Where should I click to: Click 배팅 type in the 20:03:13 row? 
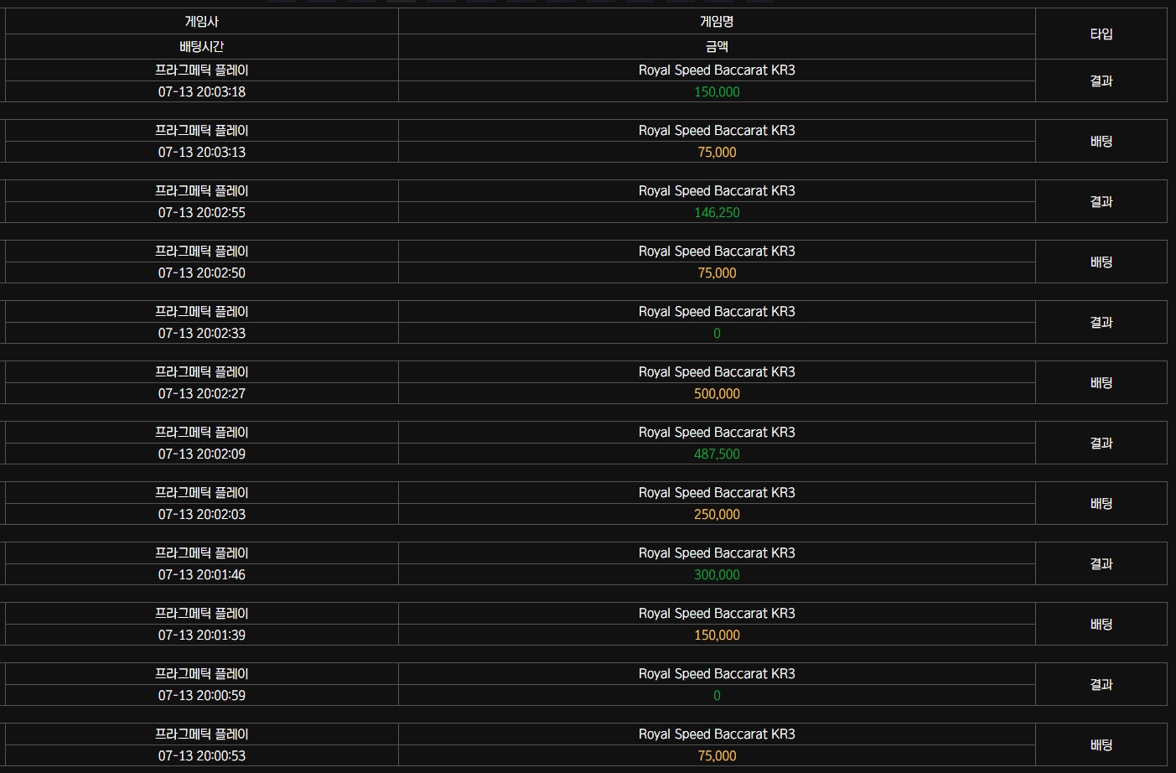pos(1101,142)
